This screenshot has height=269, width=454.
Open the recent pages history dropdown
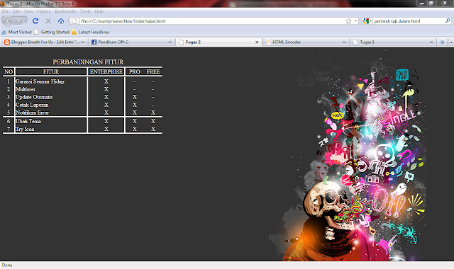tap(26, 21)
